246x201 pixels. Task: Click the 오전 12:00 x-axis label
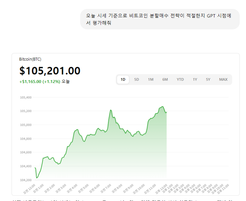point(29,189)
